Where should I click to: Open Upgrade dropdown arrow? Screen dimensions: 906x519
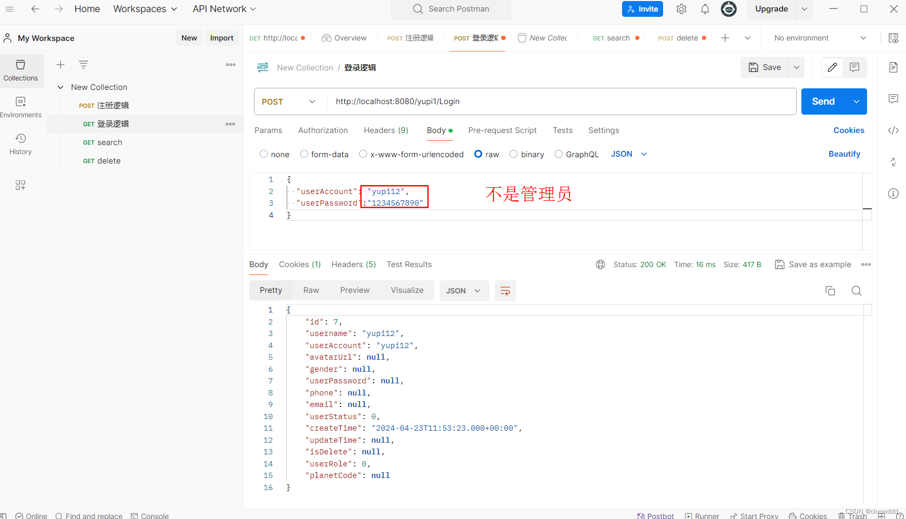(805, 9)
